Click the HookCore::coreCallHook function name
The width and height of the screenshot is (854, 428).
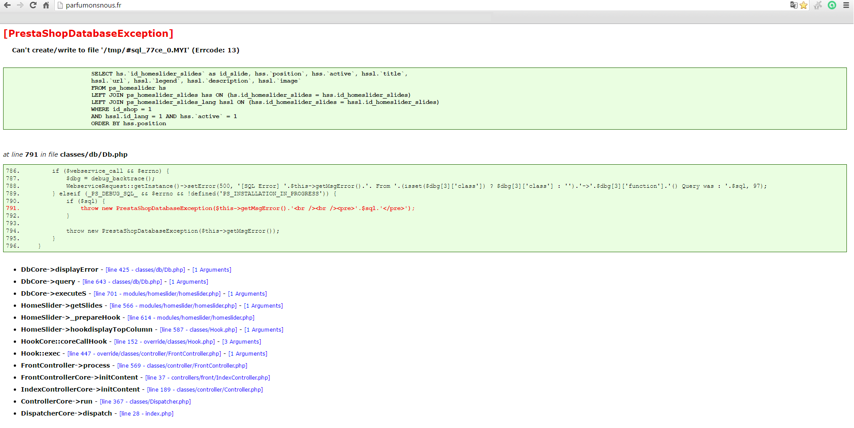tap(64, 341)
